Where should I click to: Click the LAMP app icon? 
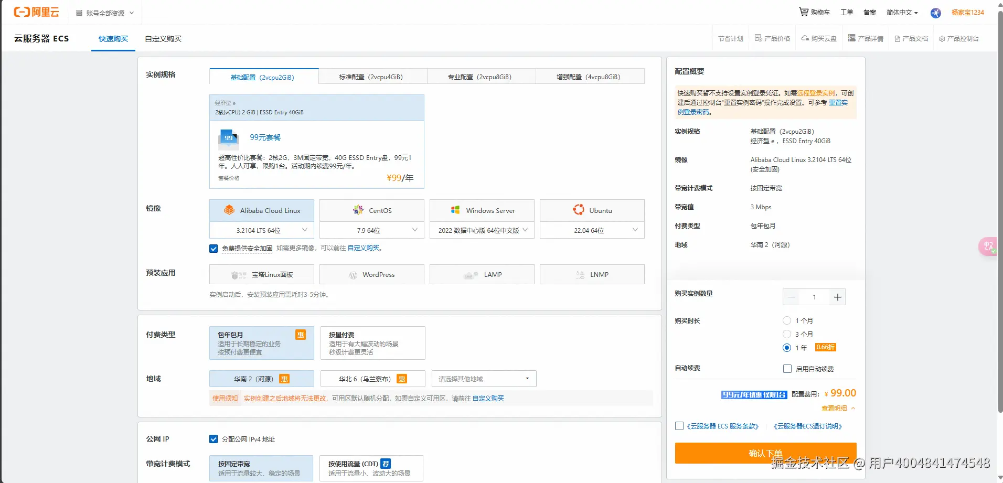(471, 275)
